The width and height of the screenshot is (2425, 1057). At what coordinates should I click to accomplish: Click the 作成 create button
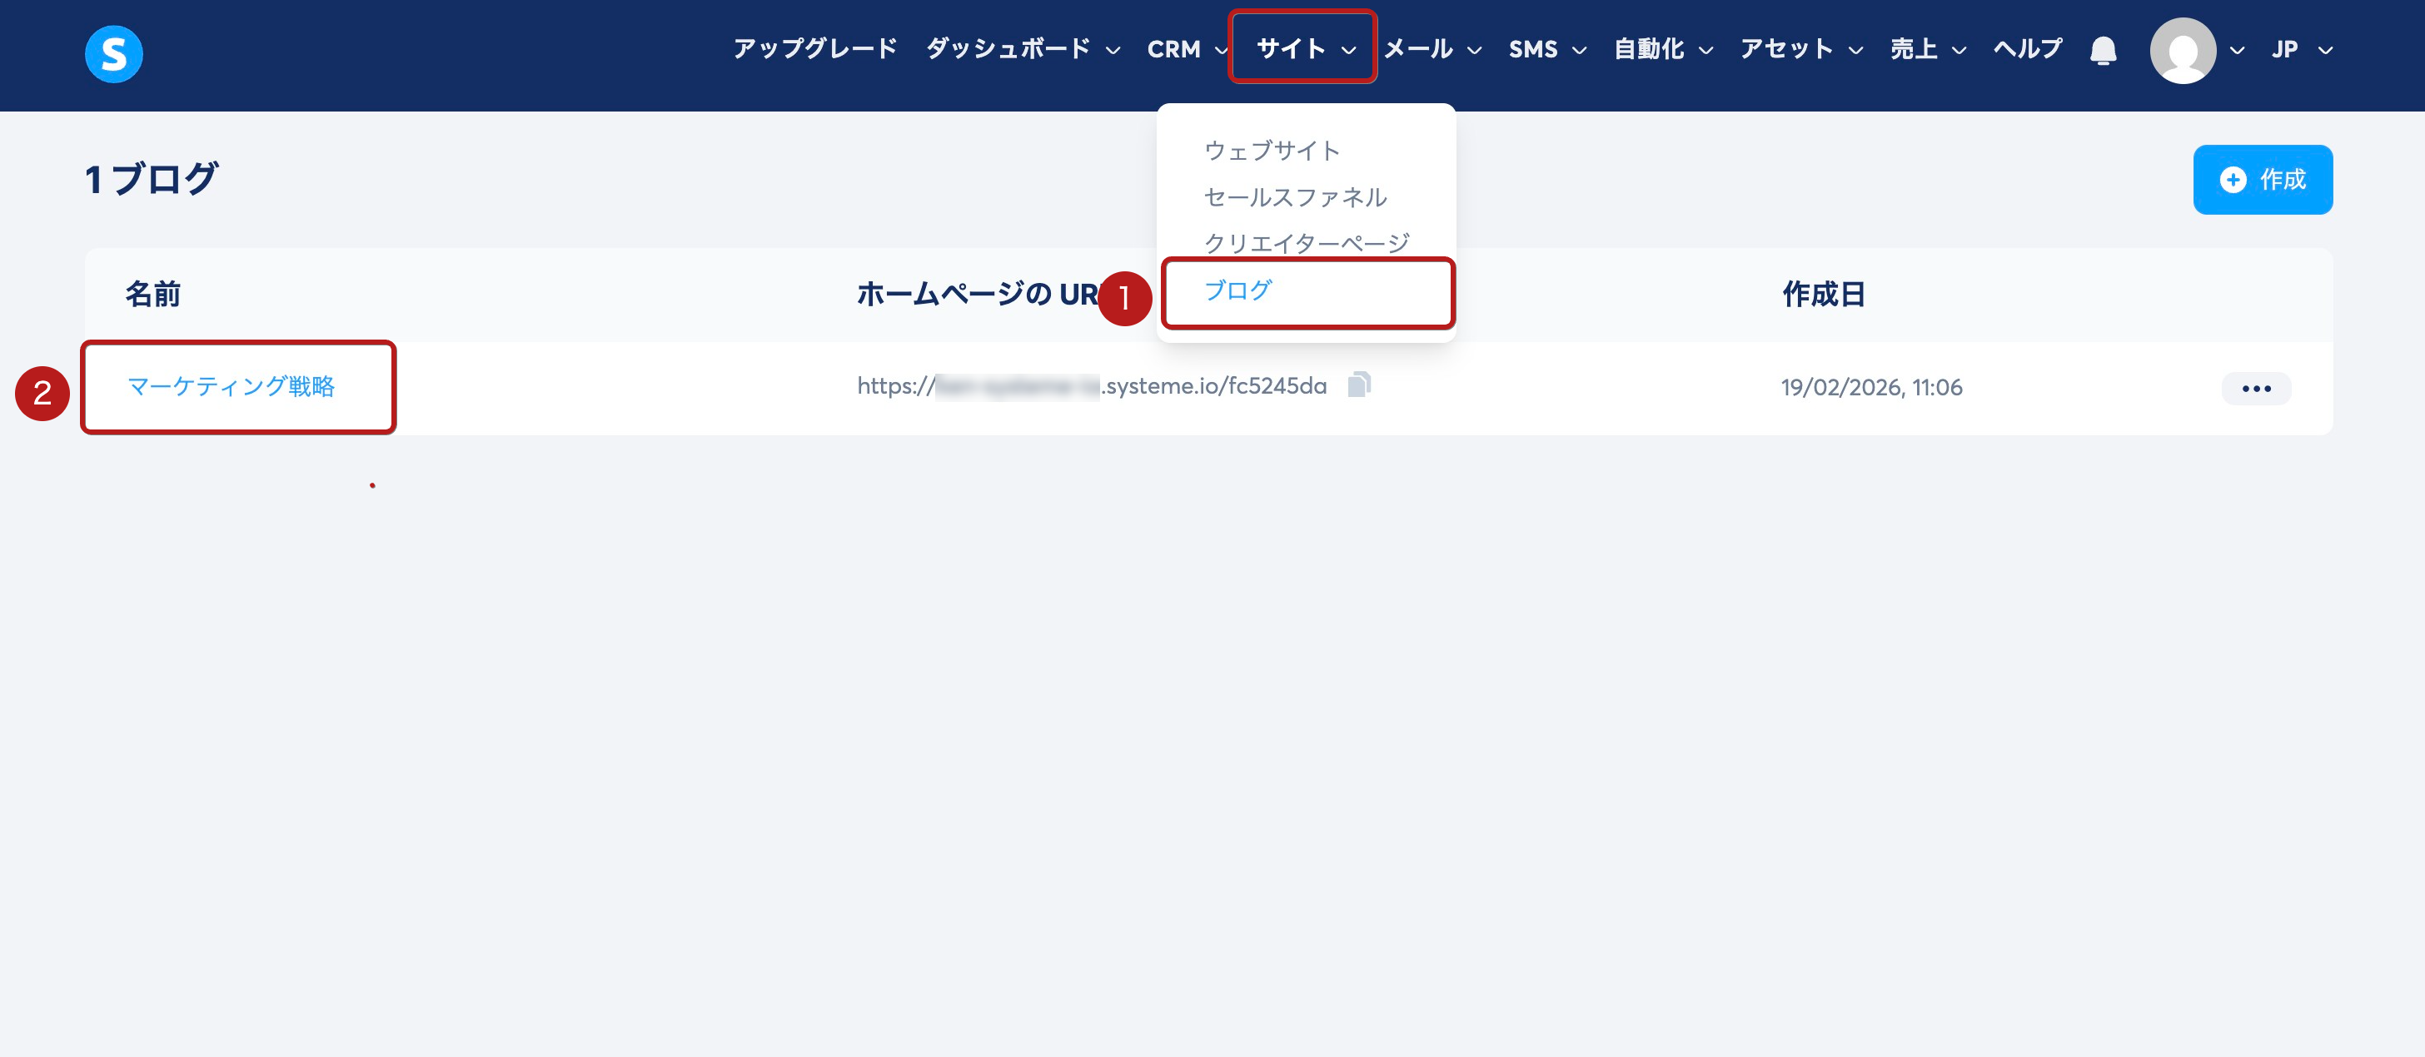click(2262, 179)
